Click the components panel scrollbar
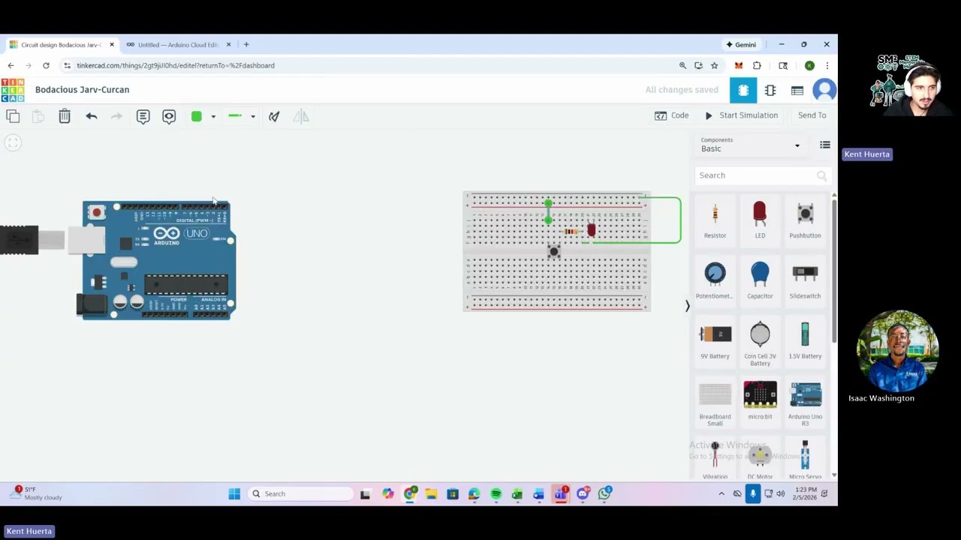The height and width of the screenshot is (540, 961). [834, 270]
